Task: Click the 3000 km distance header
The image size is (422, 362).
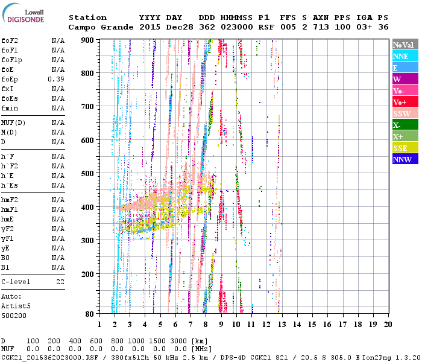Action: tap(178, 341)
